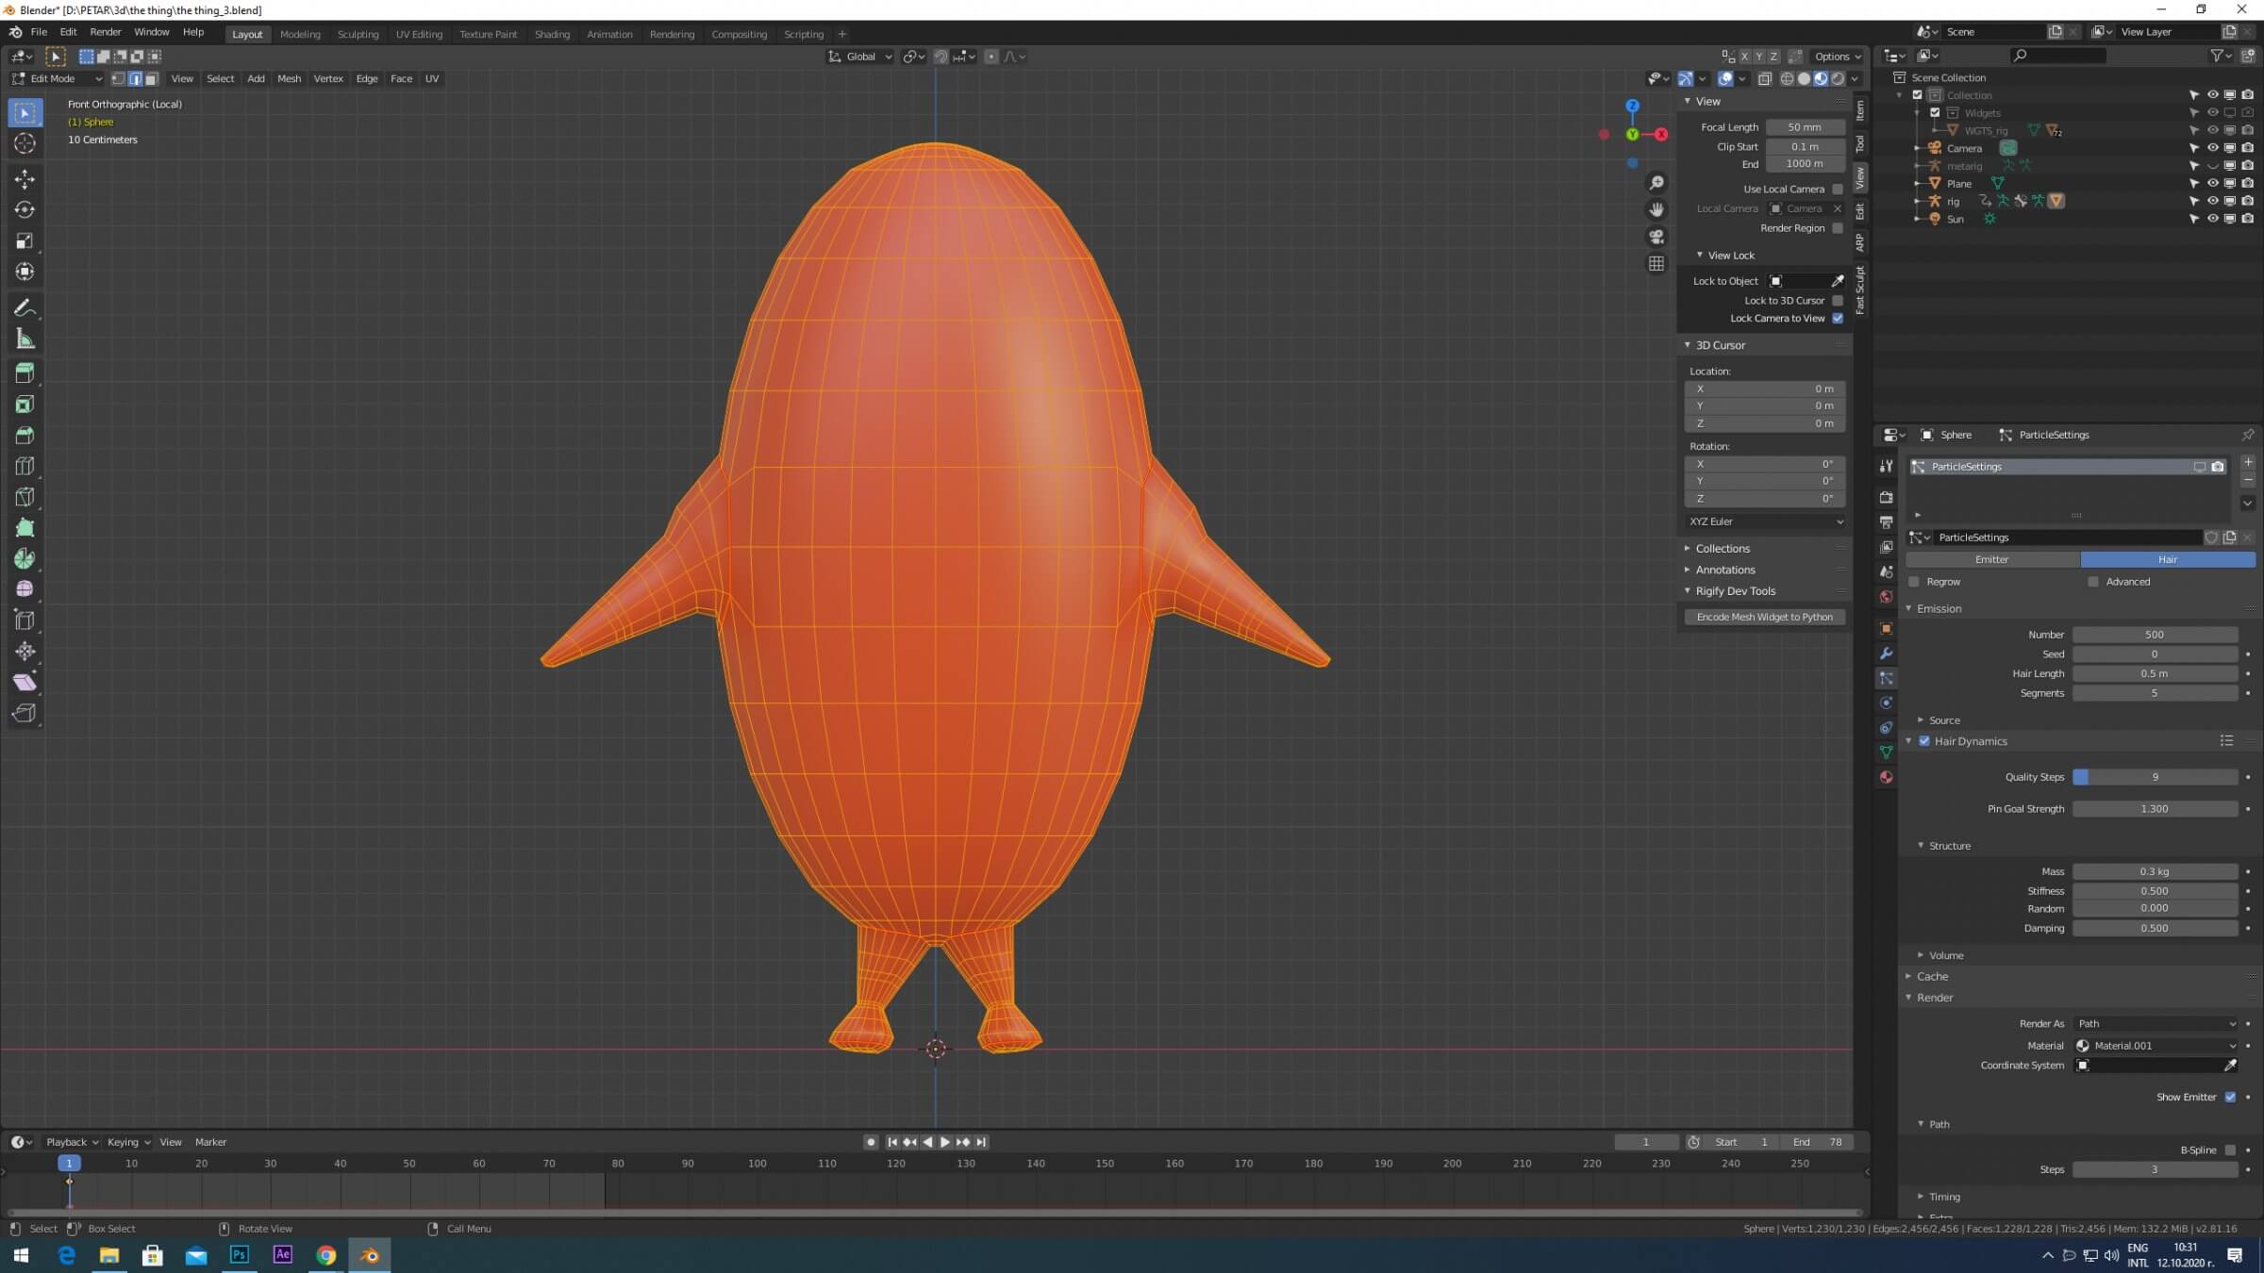Open the Modifier properties wrench tab
Image resolution: width=2264 pixels, height=1273 pixels.
click(x=1886, y=653)
